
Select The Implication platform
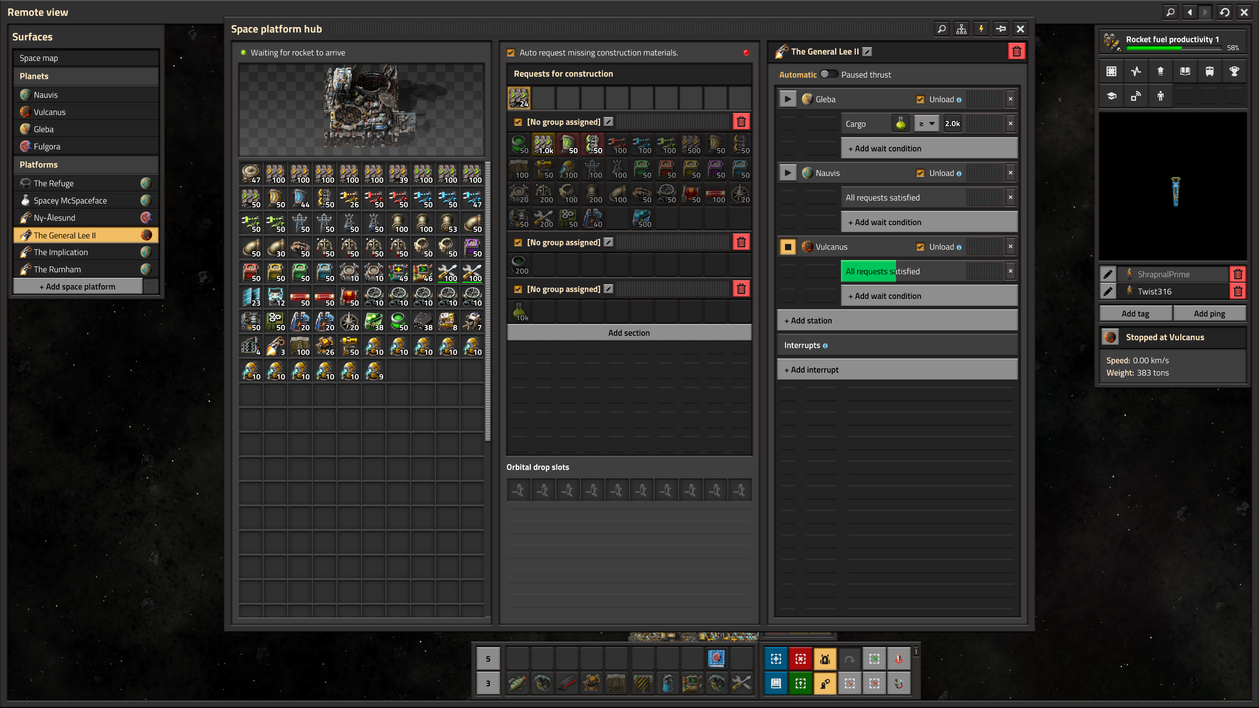tap(86, 252)
